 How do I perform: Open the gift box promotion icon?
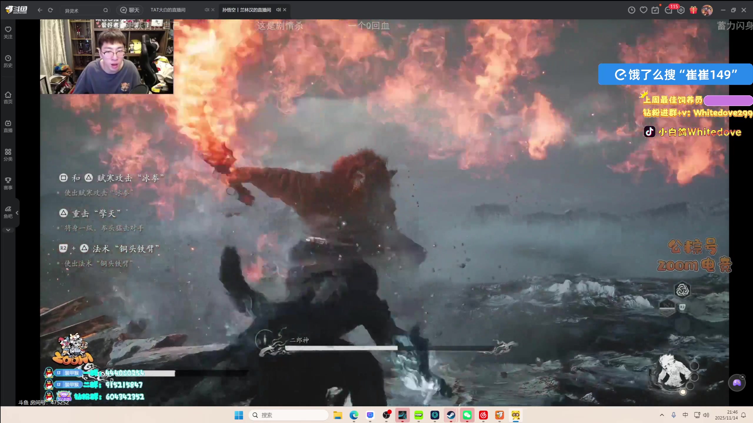tap(693, 10)
